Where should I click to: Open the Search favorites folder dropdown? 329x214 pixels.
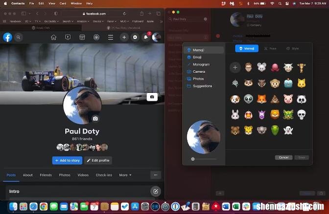(x=68, y=21)
